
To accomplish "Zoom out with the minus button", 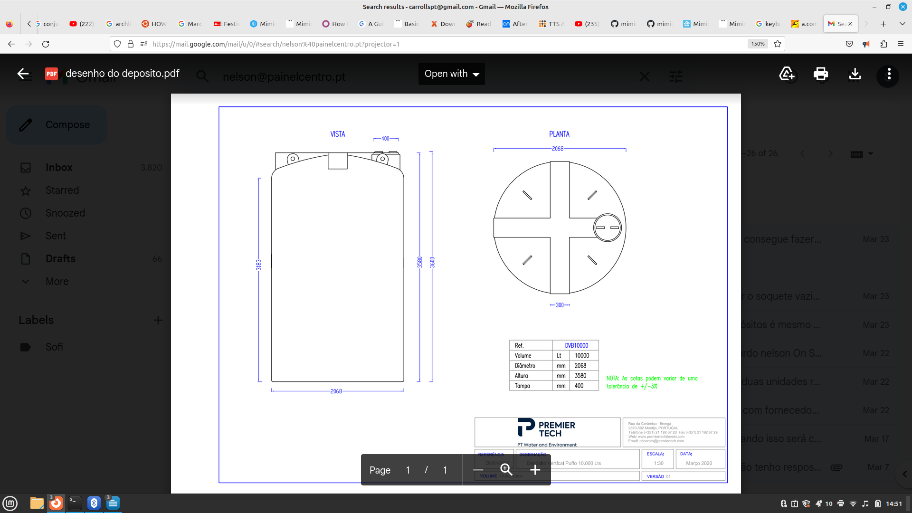I will point(478,470).
